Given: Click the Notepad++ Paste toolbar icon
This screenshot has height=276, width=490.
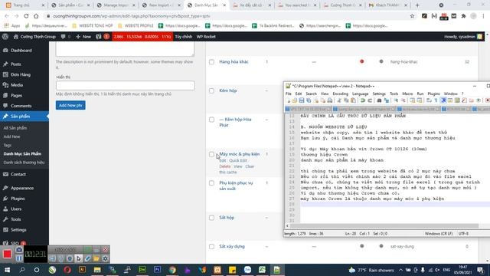Looking at the screenshot, I should (354, 100).
